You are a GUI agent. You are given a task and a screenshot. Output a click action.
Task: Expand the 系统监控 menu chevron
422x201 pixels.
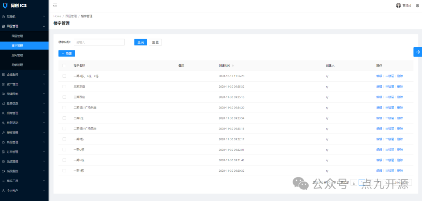(44, 171)
